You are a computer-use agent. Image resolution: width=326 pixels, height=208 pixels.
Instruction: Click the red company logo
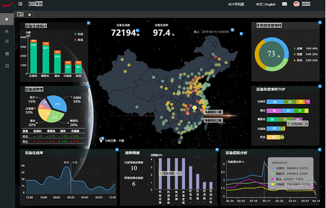tap(7, 4)
